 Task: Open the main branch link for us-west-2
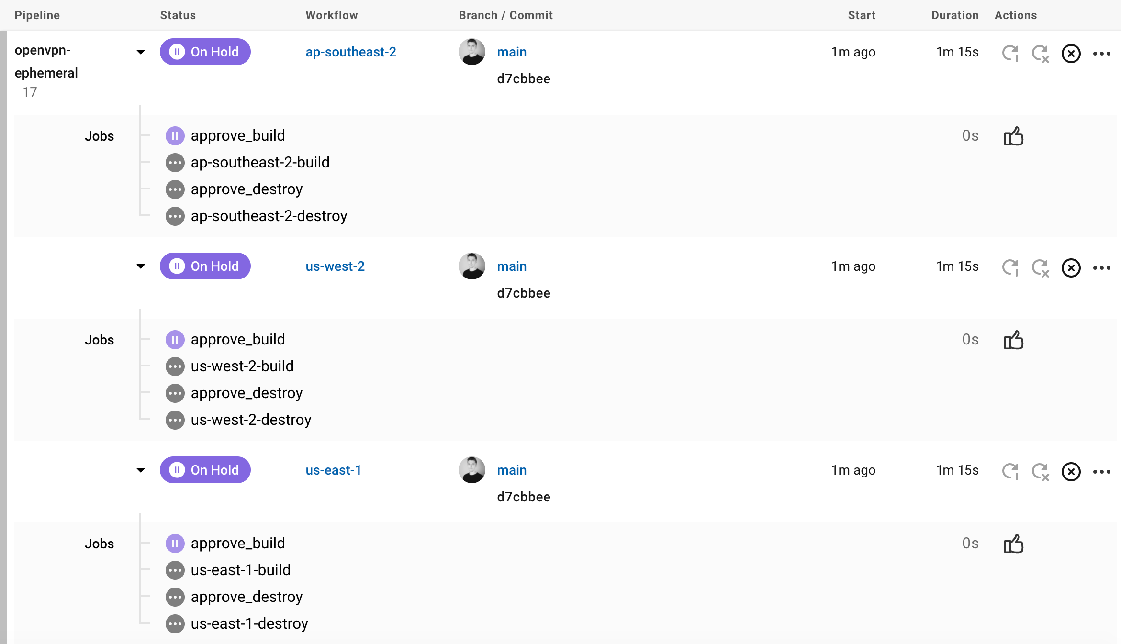[512, 266]
